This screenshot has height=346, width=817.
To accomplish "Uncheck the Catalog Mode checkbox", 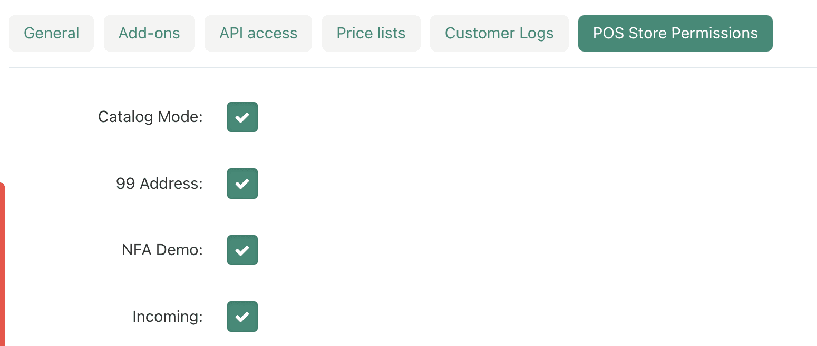I will pyautogui.click(x=242, y=117).
